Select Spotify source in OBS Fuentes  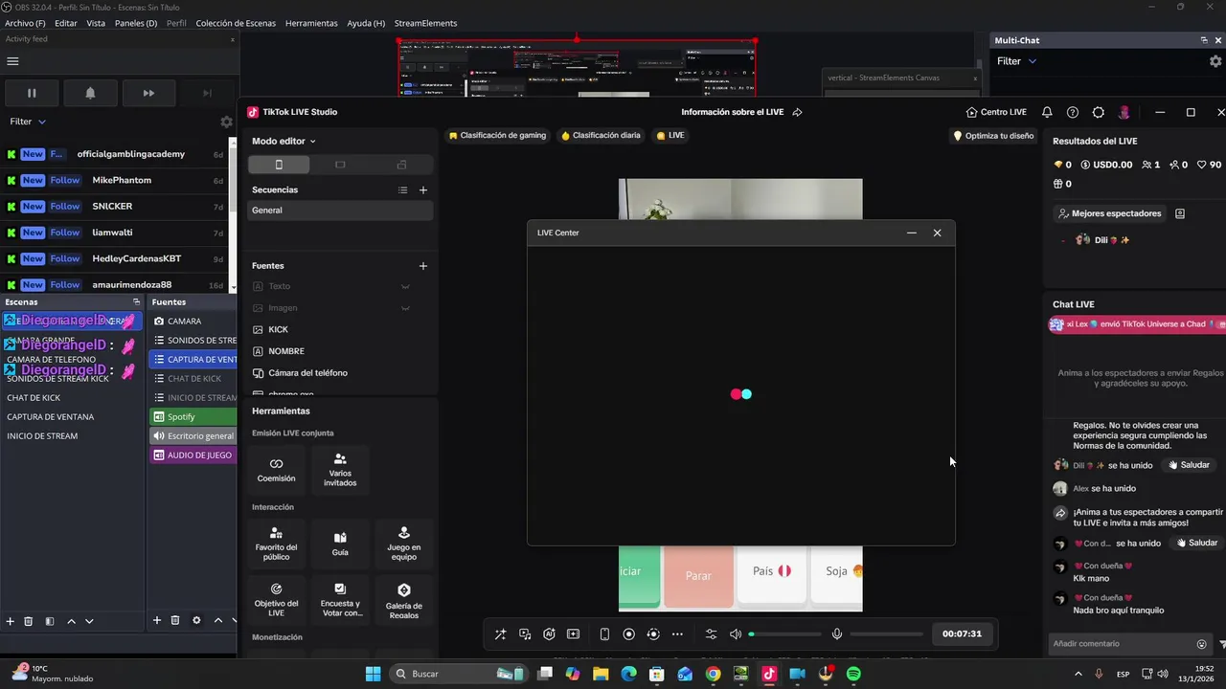[x=193, y=417]
